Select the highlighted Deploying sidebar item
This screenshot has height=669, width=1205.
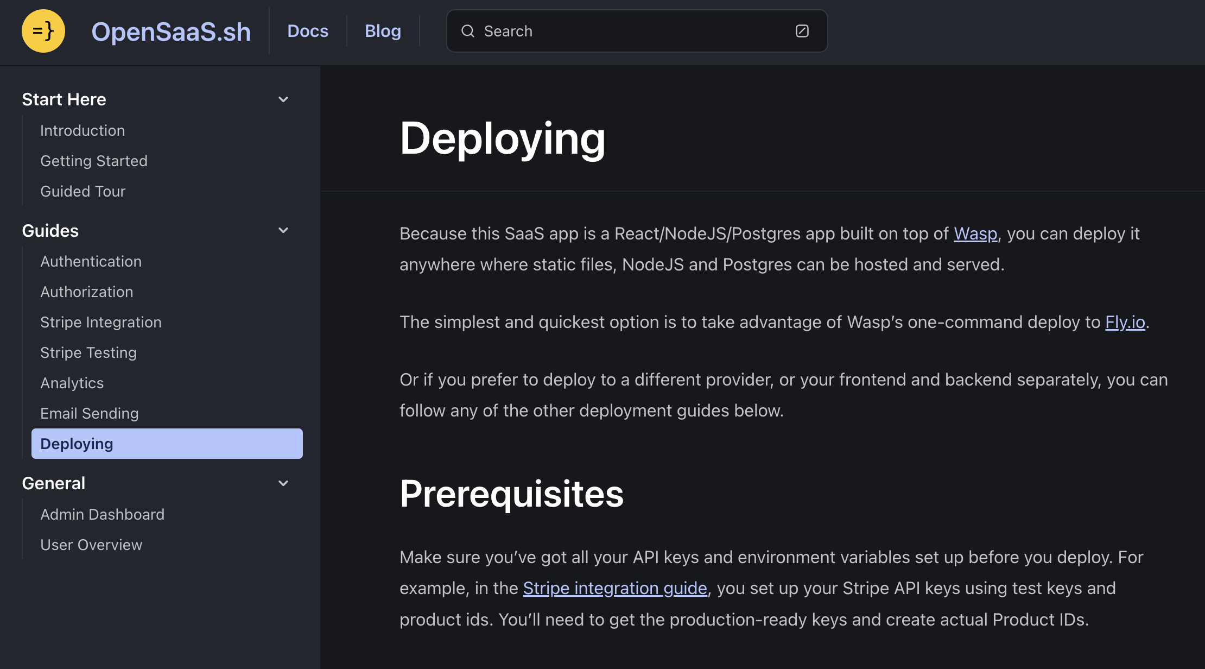[167, 444]
